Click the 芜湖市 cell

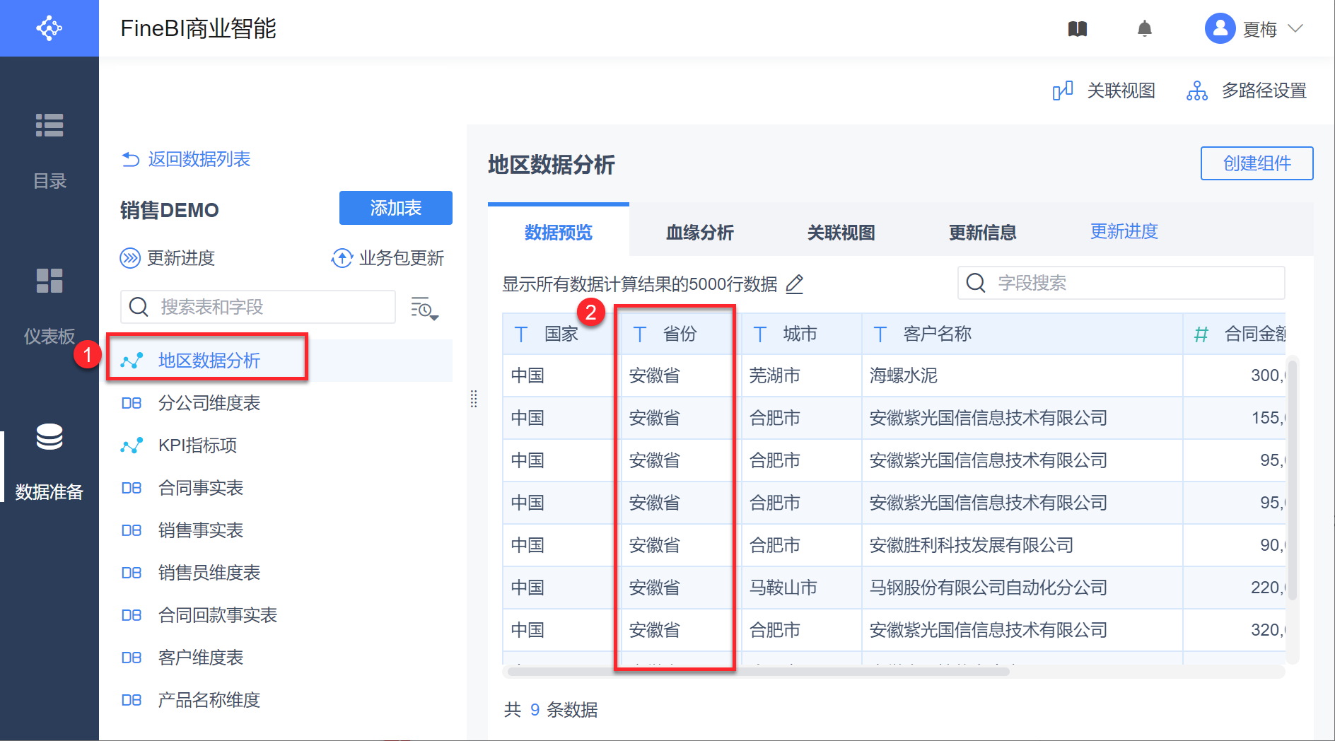pos(802,375)
